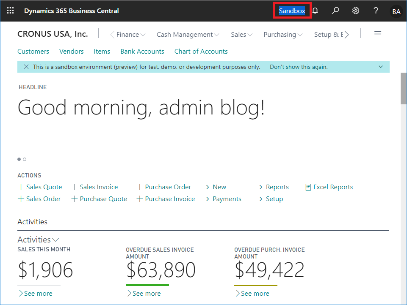Open the Bank Accounts list
Viewport: 407px width, 305px height.
coord(142,51)
